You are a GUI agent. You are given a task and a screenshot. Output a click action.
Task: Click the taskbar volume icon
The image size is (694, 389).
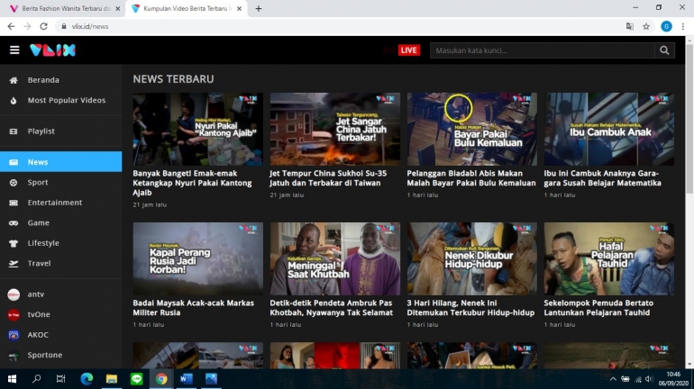[x=649, y=379]
